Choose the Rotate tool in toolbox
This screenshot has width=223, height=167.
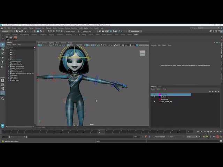coord(2,62)
